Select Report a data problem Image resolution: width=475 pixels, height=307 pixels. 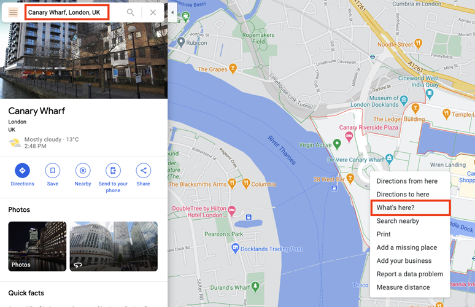point(410,274)
